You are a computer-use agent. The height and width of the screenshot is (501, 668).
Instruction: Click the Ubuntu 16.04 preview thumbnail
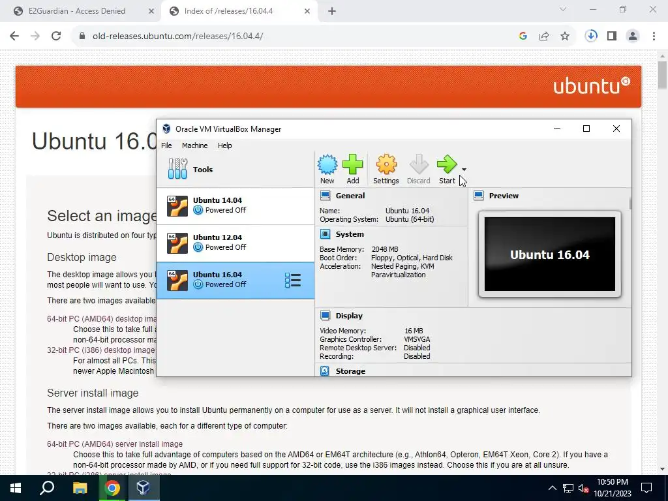549,254
